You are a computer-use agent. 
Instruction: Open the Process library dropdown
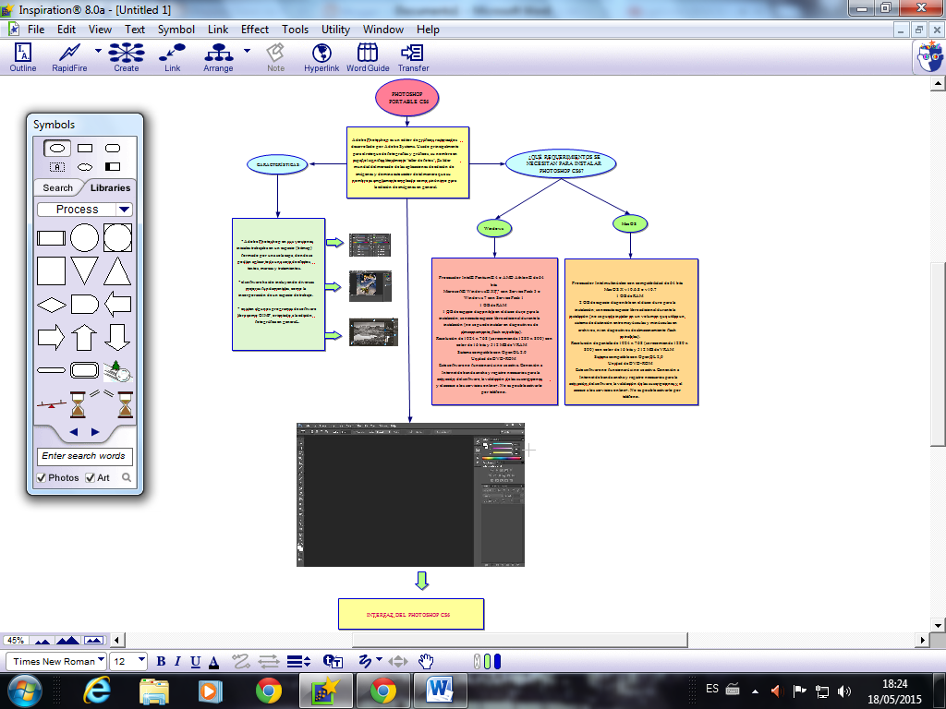pyautogui.click(x=125, y=210)
